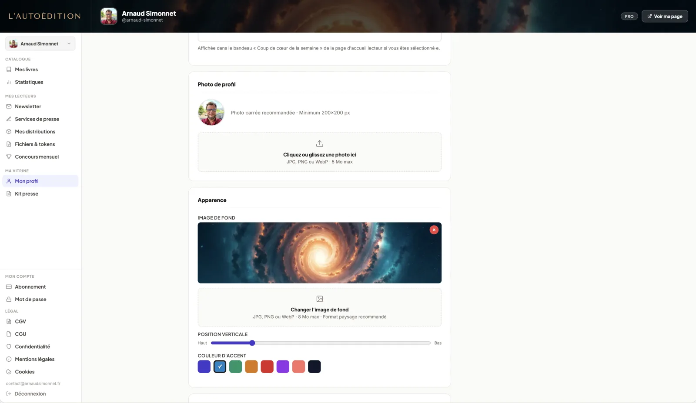696x403 pixels.
Task: Click the Voir ma page button
Action: [x=665, y=17]
